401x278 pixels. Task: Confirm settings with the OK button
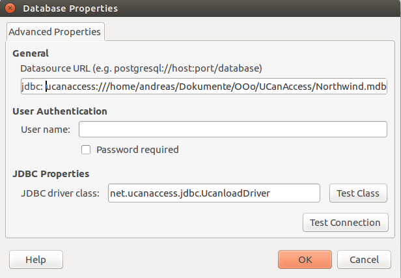(305, 260)
